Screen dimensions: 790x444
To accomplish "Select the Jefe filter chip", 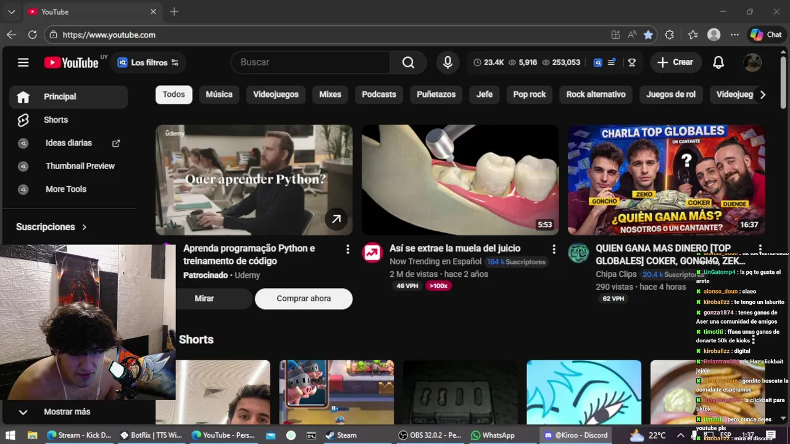I will tap(484, 94).
